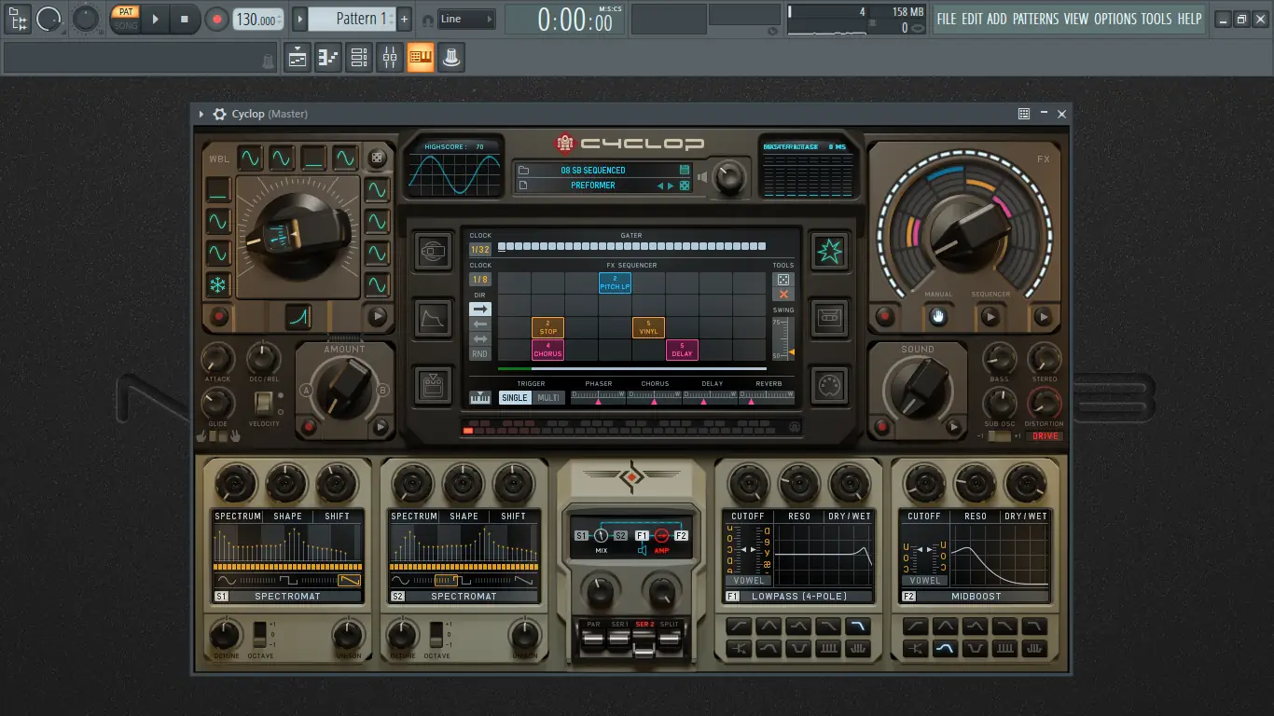Select the F1 highlighted lowpass filter-type button
1274x716 pixels.
857,626
